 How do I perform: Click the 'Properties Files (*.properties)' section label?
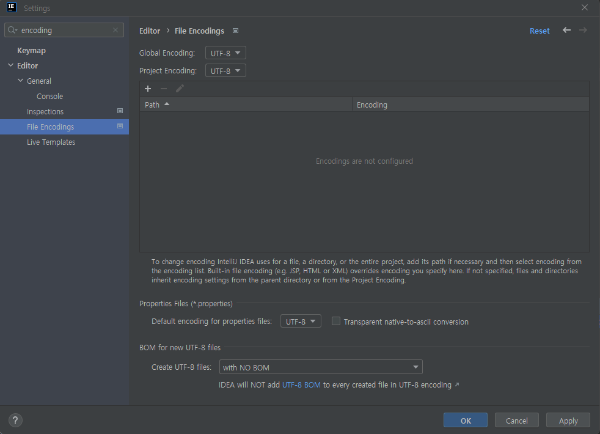coord(186,303)
